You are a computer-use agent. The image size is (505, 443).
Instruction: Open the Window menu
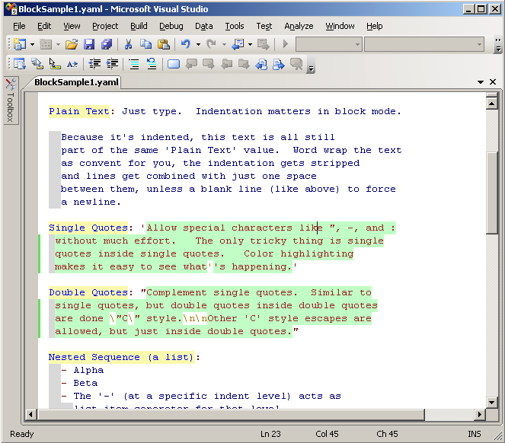coord(340,26)
